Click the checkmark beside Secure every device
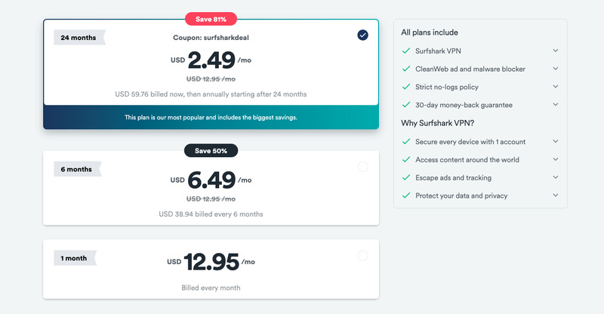 (406, 142)
